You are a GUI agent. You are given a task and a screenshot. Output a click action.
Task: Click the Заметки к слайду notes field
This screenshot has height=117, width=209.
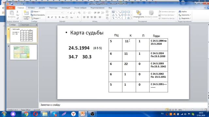124,105
